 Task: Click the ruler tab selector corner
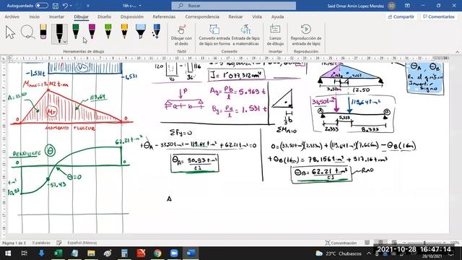4,58
